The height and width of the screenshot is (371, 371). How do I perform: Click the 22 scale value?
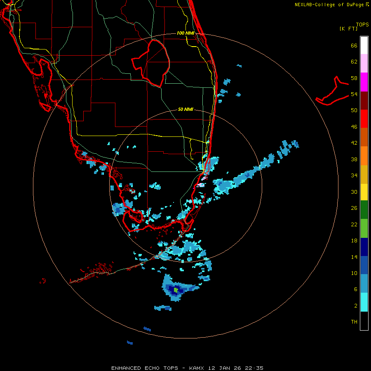(x=354, y=225)
